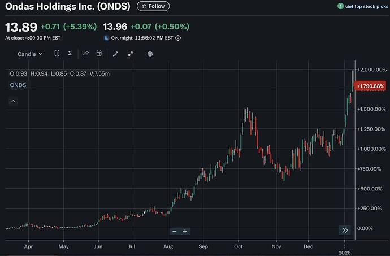
Task: Open the calendar events icon
Action: point(99,54)
